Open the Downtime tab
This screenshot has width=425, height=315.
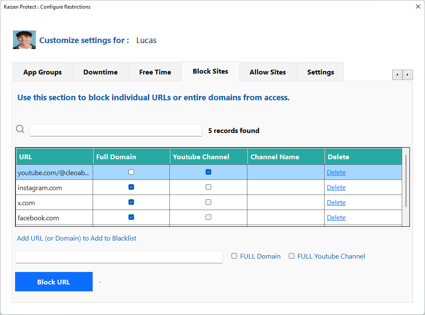point(100,72)
